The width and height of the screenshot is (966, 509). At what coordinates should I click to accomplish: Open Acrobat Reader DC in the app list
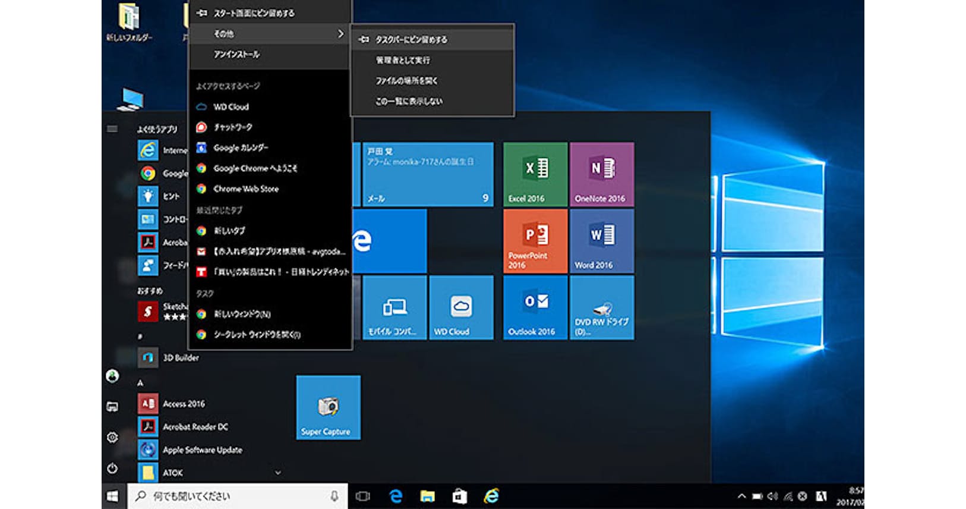[195, 427]
